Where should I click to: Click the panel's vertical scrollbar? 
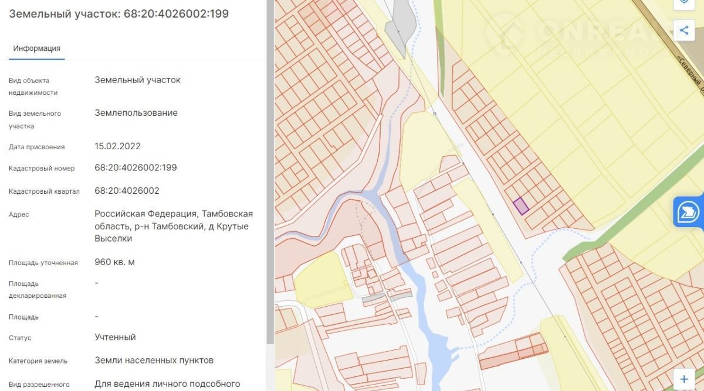coord(270,176)
